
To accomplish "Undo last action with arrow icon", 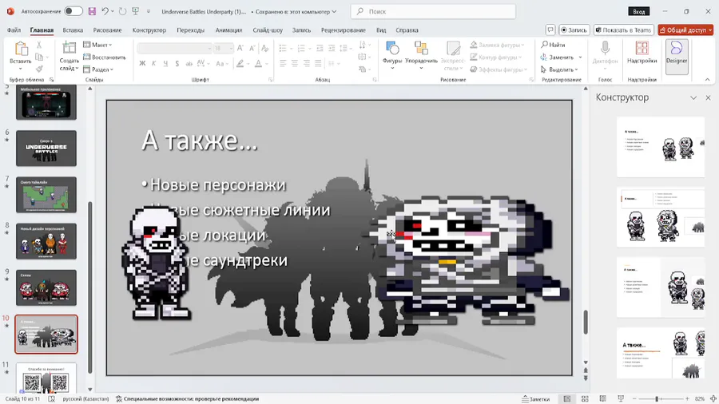I will (105, 11).
